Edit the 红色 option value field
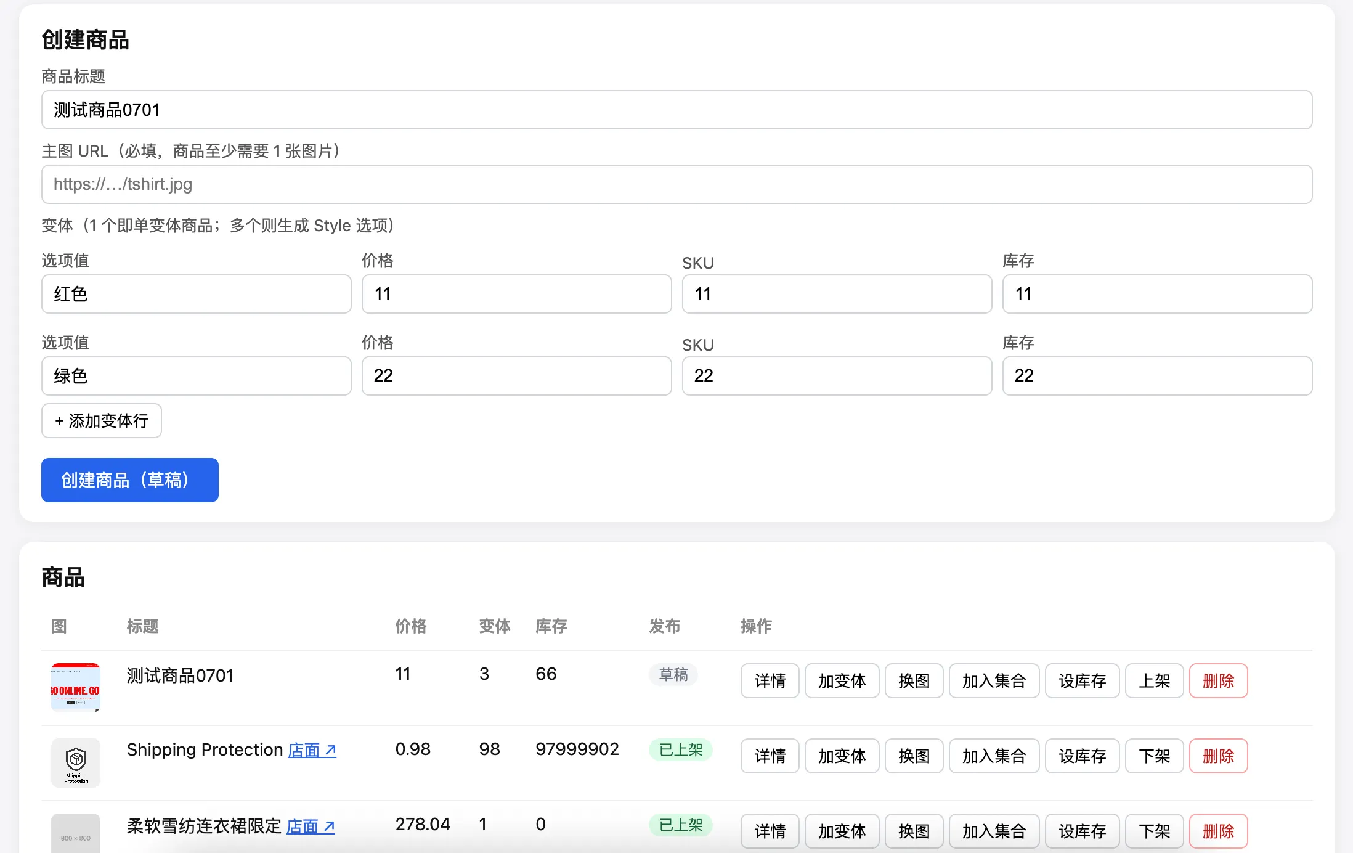This screenshot has width=1353, height=853. coord(197,294)
